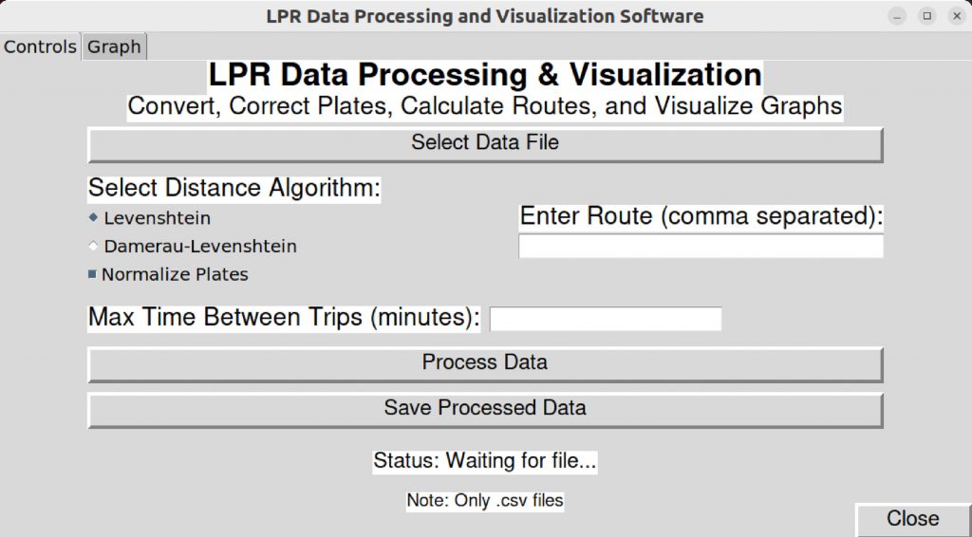Click the 'LPR Data Processing & Visualization' heading
The image size is (972, 537).
click(485, 75)
